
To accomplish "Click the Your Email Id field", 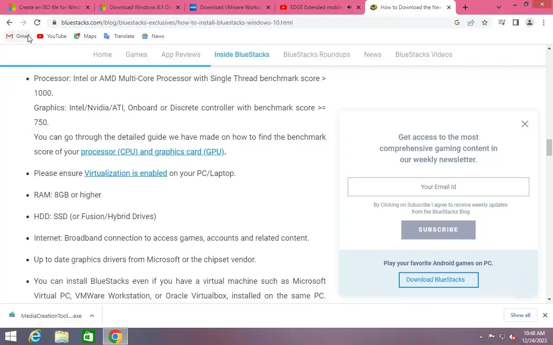I will coord(439,187).
